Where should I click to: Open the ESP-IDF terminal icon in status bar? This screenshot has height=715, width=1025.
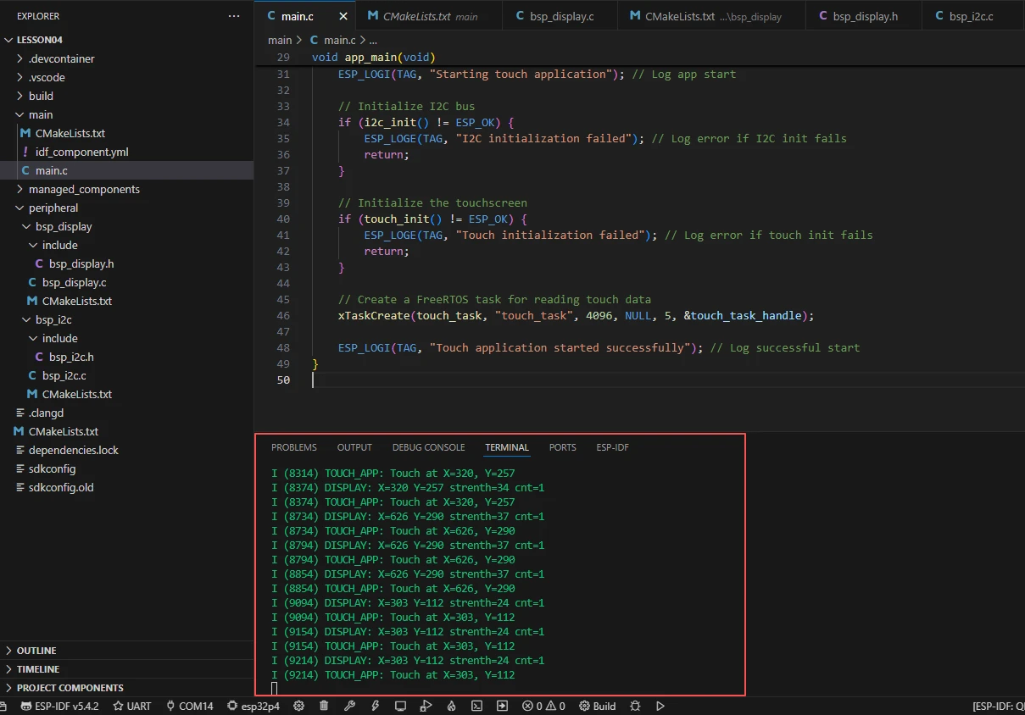click(x=477, y=706)
